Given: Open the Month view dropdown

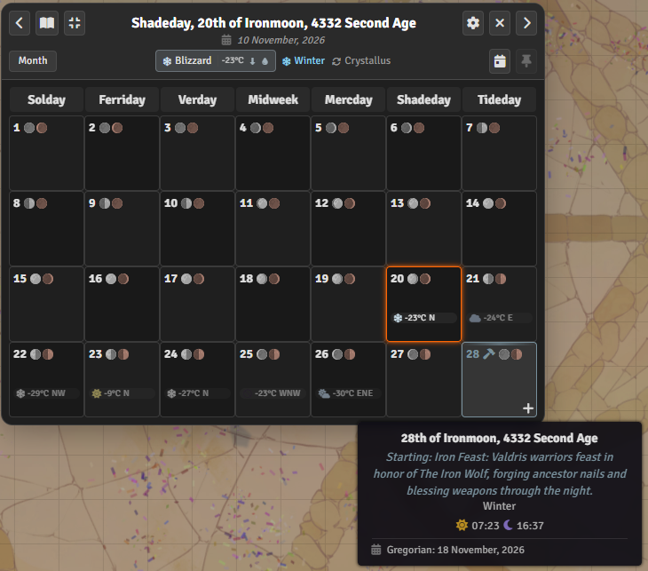Looking at the screenshot, I should pyautogui.click(x=33, y=60).
